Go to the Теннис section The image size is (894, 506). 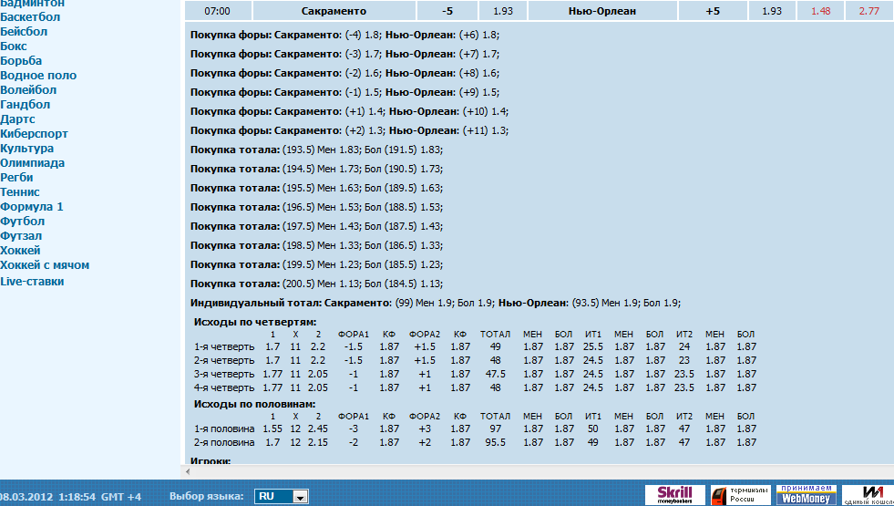point(20,192)
